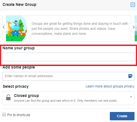Click the contacts icon in the people field
The width and height of the screenshot is (137, 122).
[130, 76]
